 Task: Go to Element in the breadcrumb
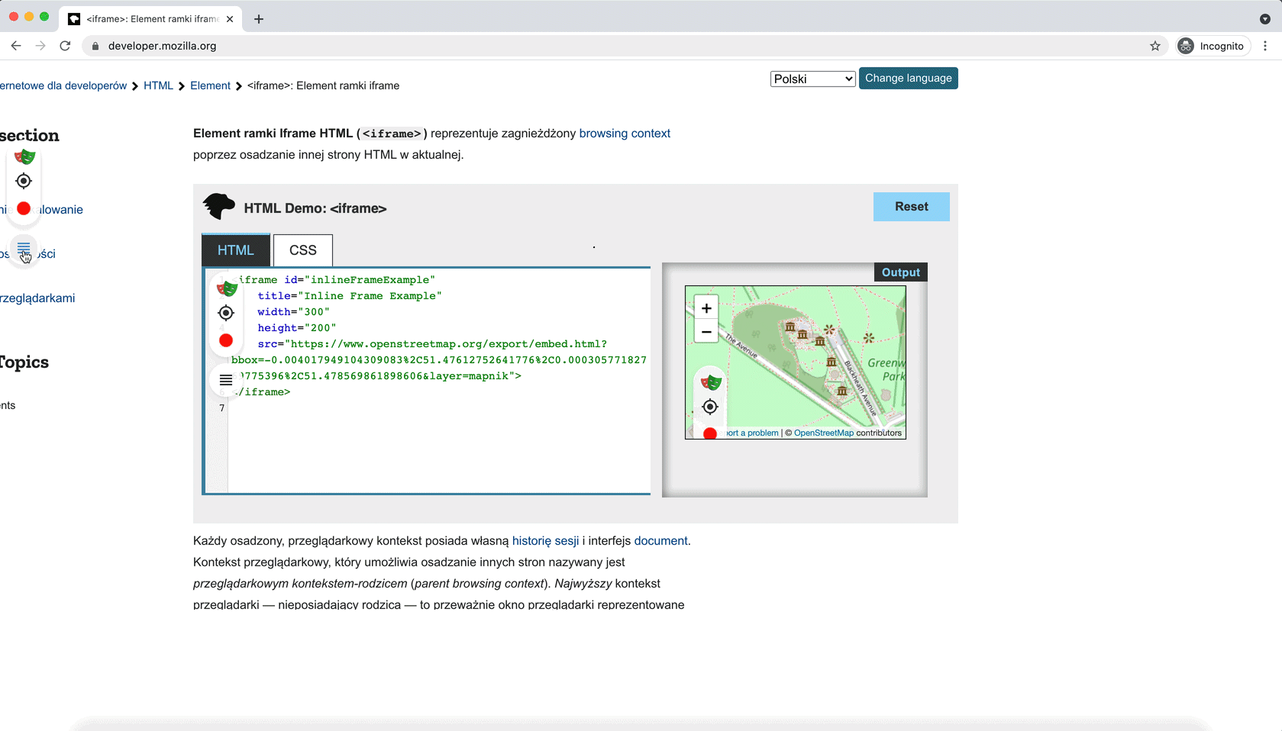tap(210, 85)
